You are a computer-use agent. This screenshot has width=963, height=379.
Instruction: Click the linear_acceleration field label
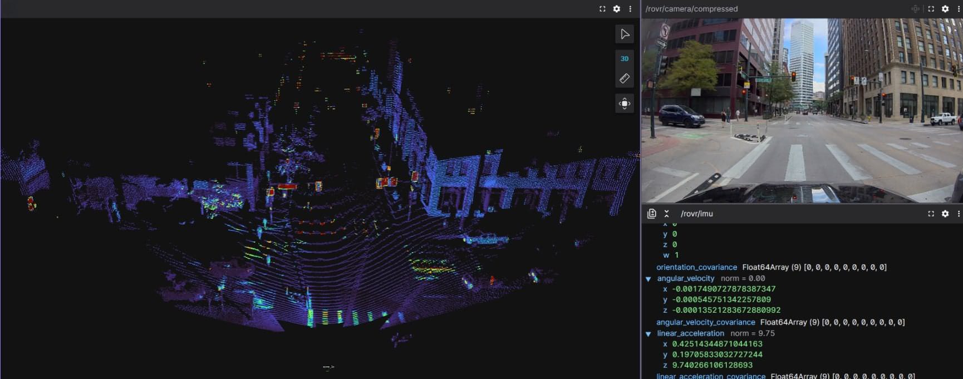click(x=690, y=333)
